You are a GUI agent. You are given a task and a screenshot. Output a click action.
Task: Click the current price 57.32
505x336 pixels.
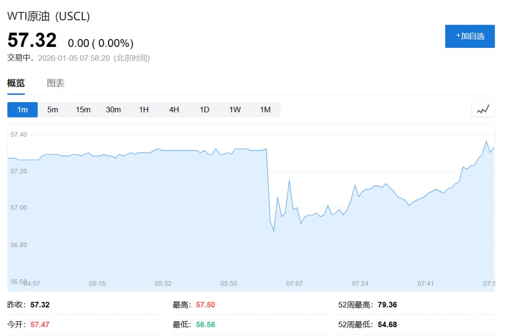32,40
